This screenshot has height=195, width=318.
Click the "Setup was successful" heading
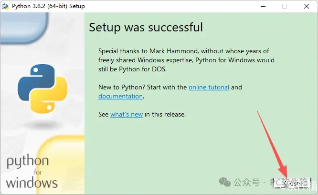[146, 27]
